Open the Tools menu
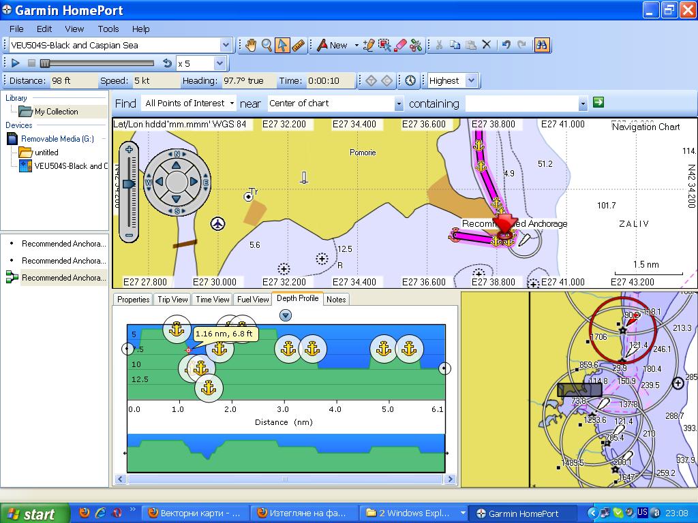Viewport: 698px width, 523px height. coord(108,29)
